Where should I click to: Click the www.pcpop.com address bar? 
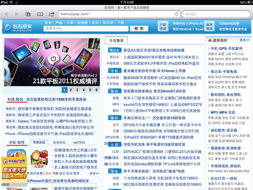(x=119, y=14)
